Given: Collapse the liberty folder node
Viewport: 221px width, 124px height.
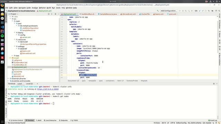Looking at the screenshot, I should tap(15, 33).
